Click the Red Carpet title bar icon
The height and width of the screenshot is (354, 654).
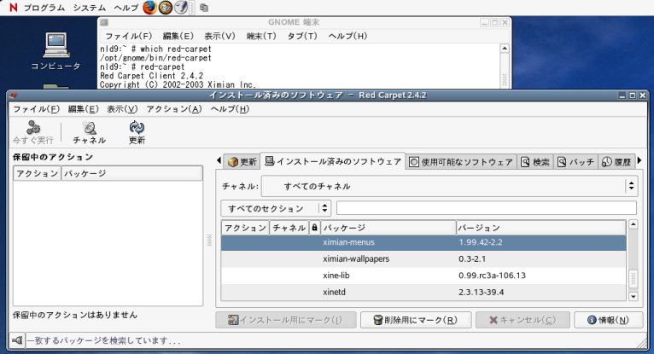(14, 96)
